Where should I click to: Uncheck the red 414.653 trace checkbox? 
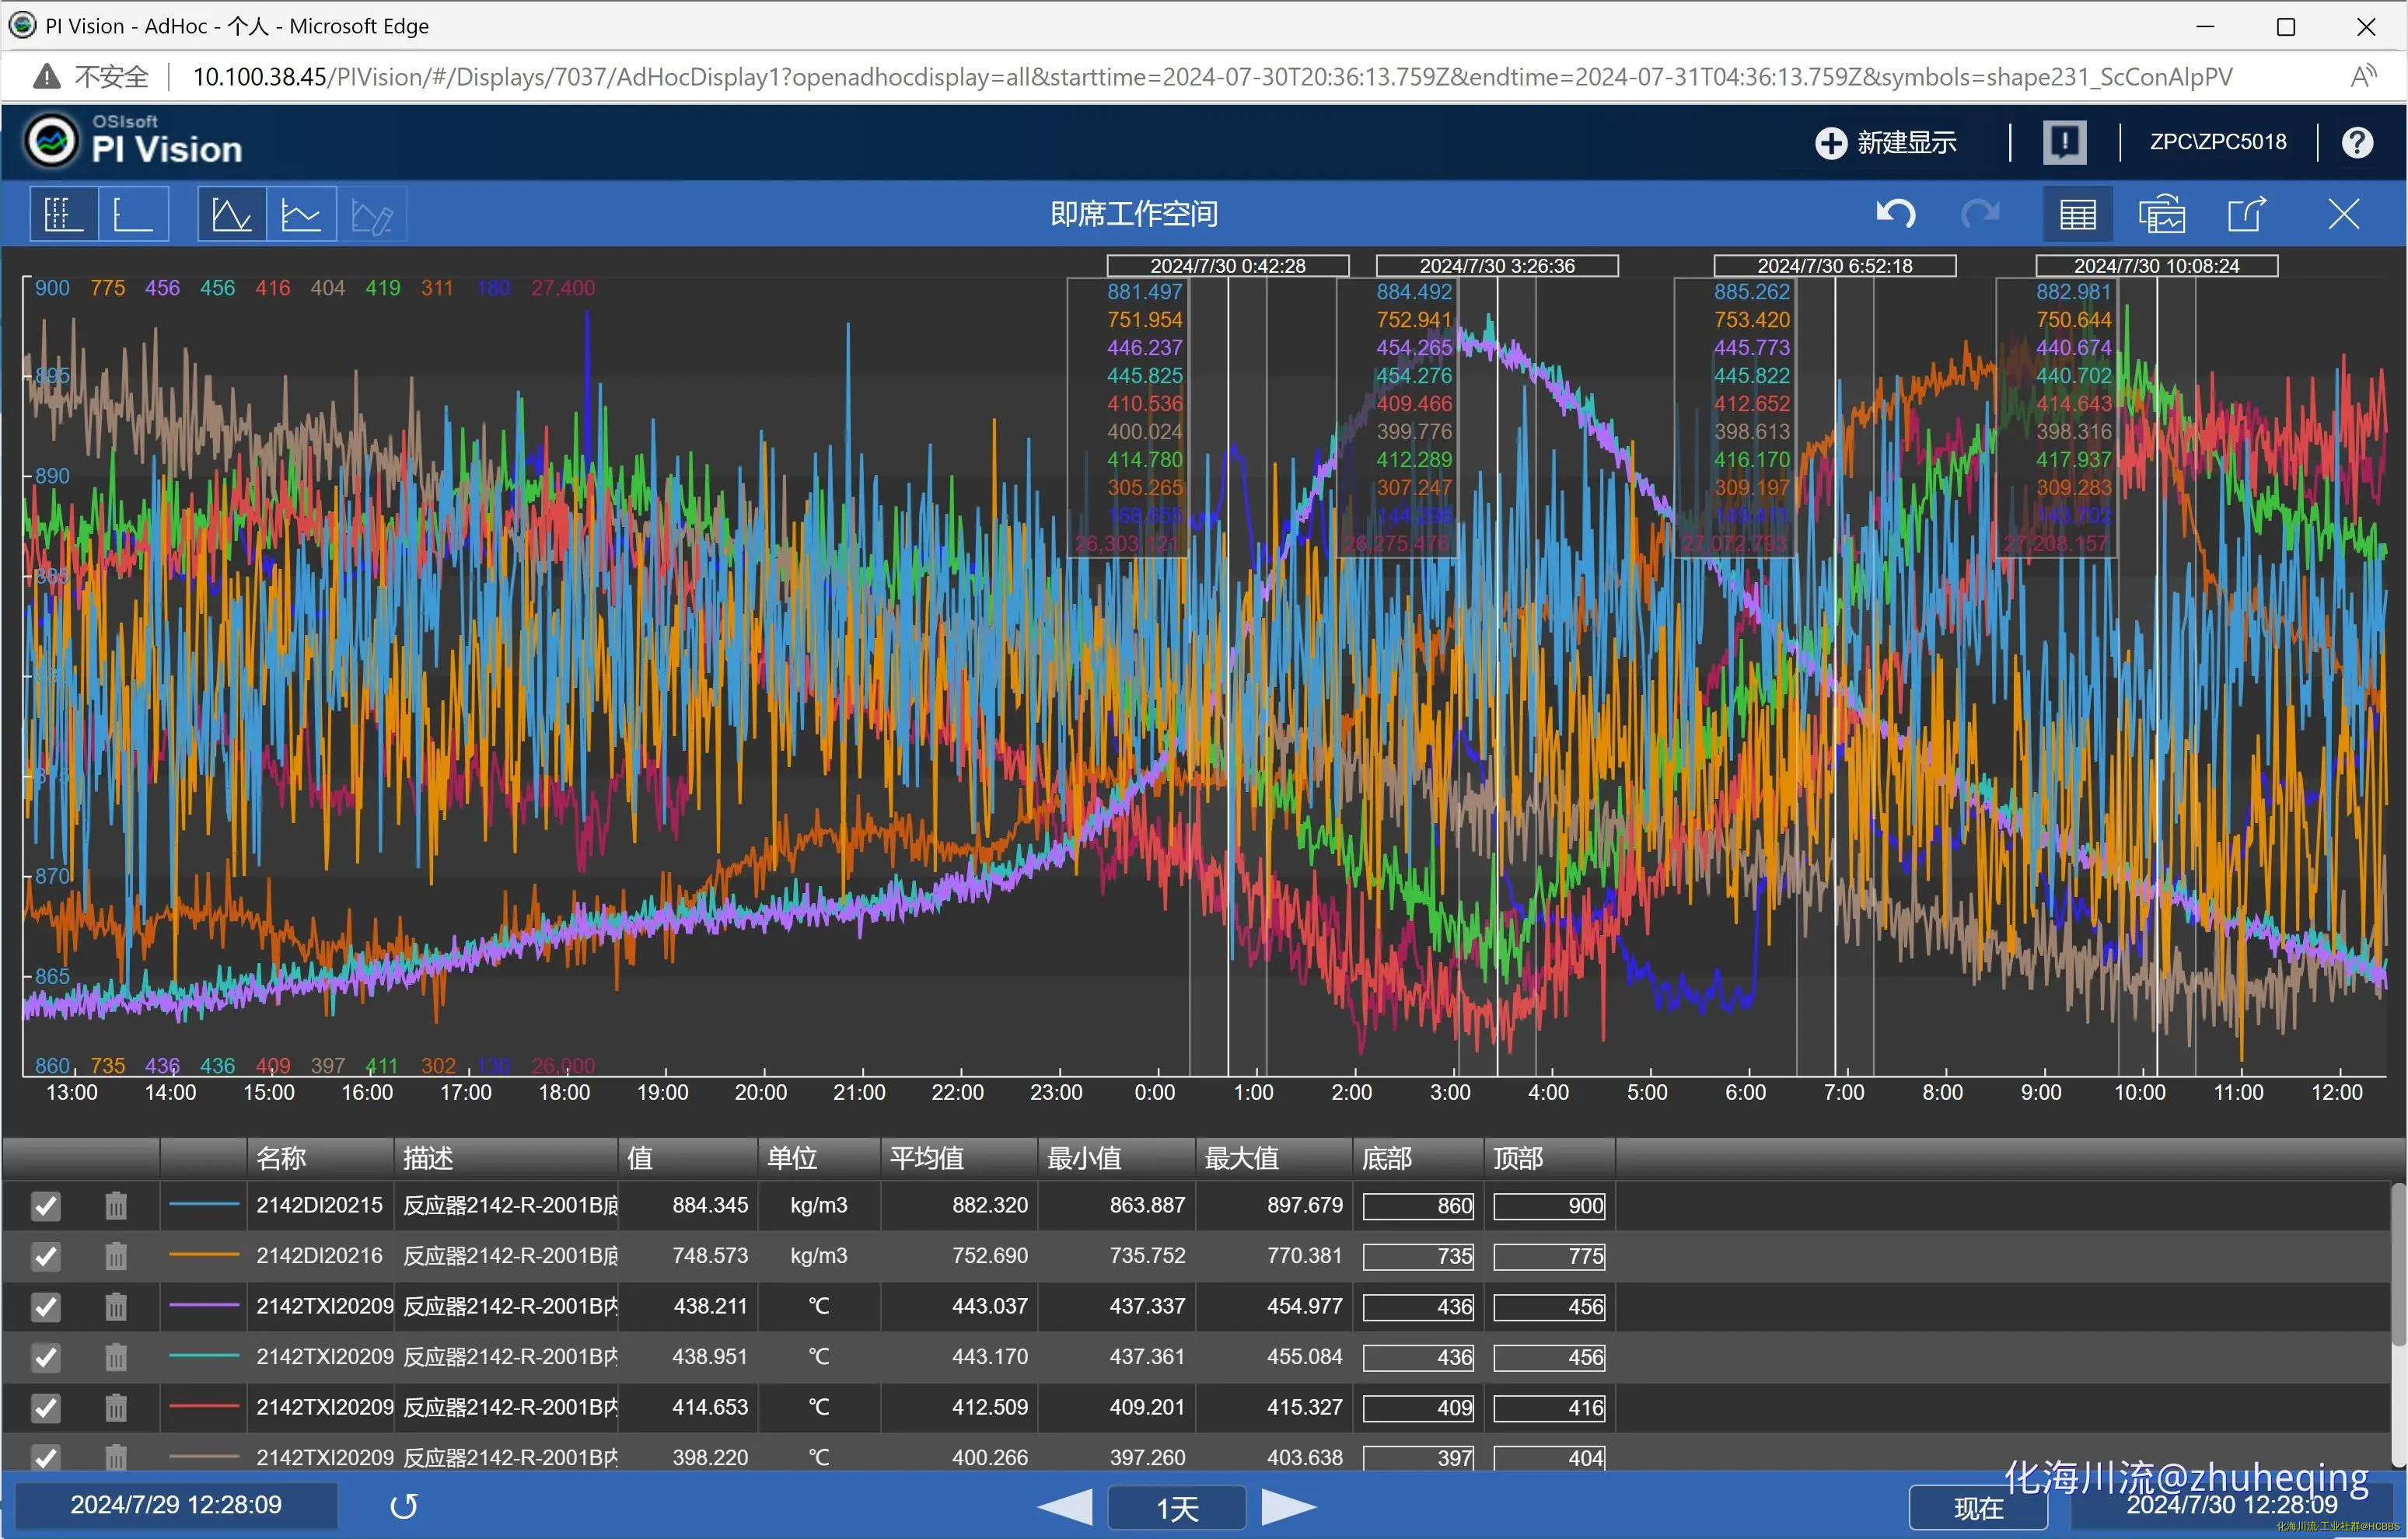point(46,1408)
